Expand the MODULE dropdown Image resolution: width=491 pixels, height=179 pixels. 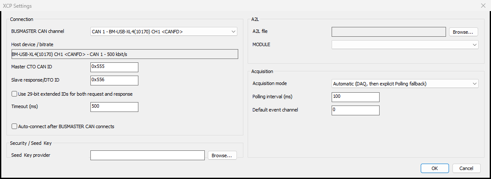(x=405, y=45)
